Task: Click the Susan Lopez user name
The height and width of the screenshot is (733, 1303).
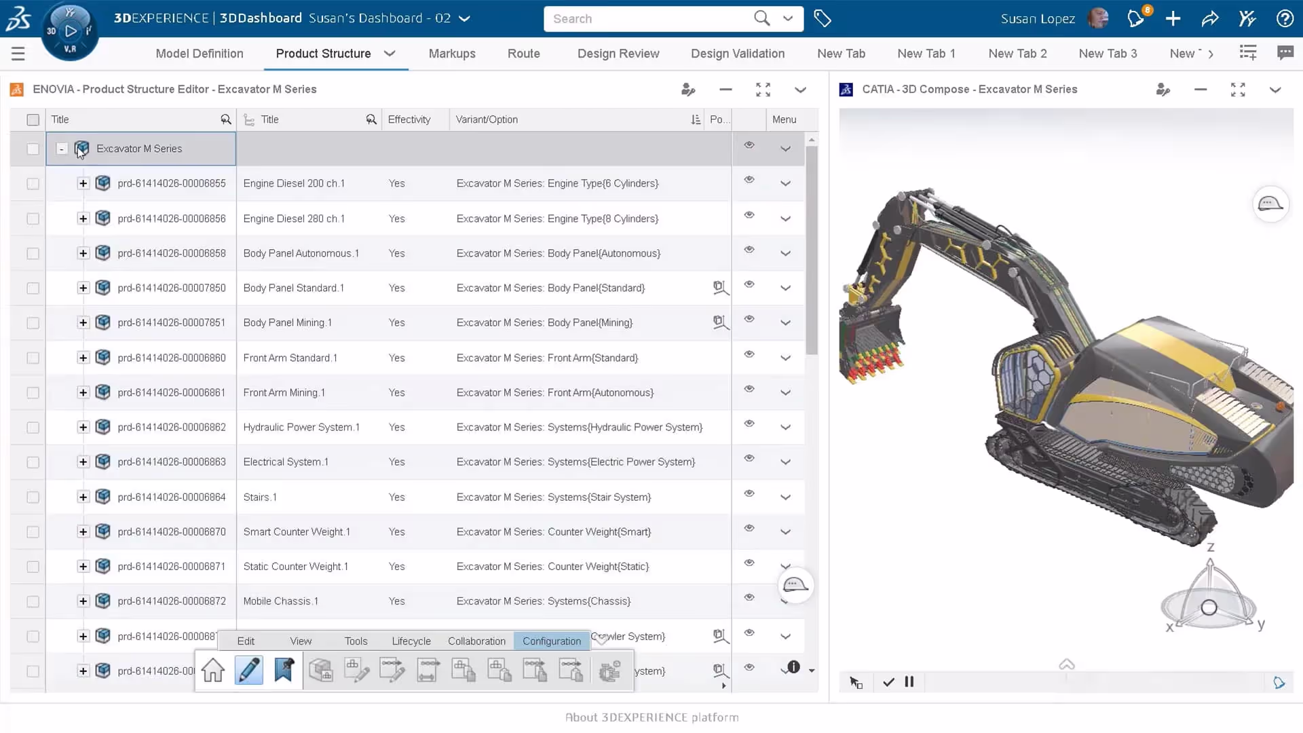Action: (x=1038, y=19)
